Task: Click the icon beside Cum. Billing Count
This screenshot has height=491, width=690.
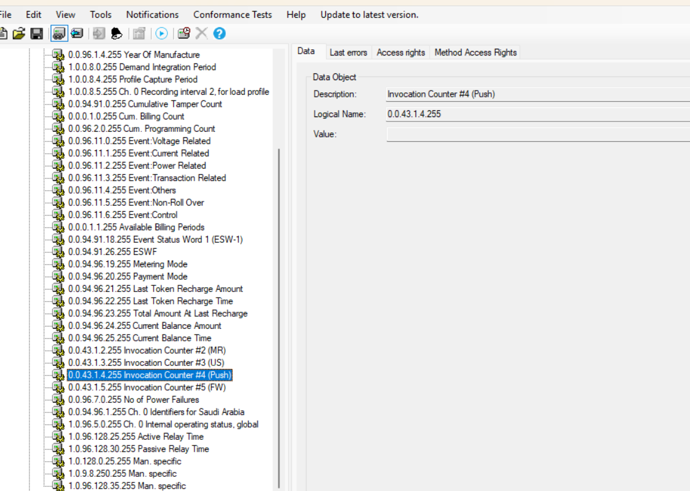Action: [58, 116]
